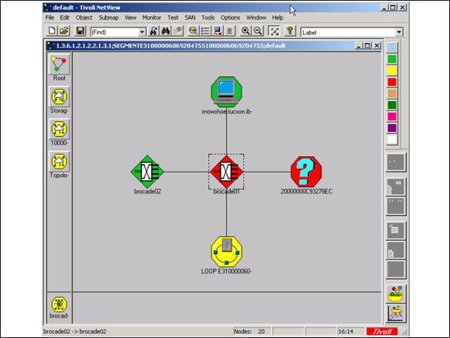The height and width of the screenshot is (338, 450).
Task: Open the SAN menu
Action: 190,18
